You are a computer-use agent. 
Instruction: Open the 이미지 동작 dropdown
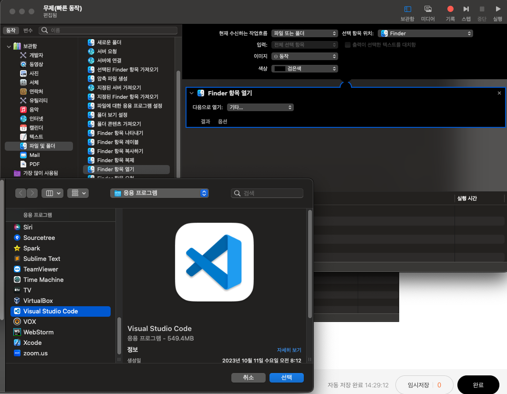305,56
